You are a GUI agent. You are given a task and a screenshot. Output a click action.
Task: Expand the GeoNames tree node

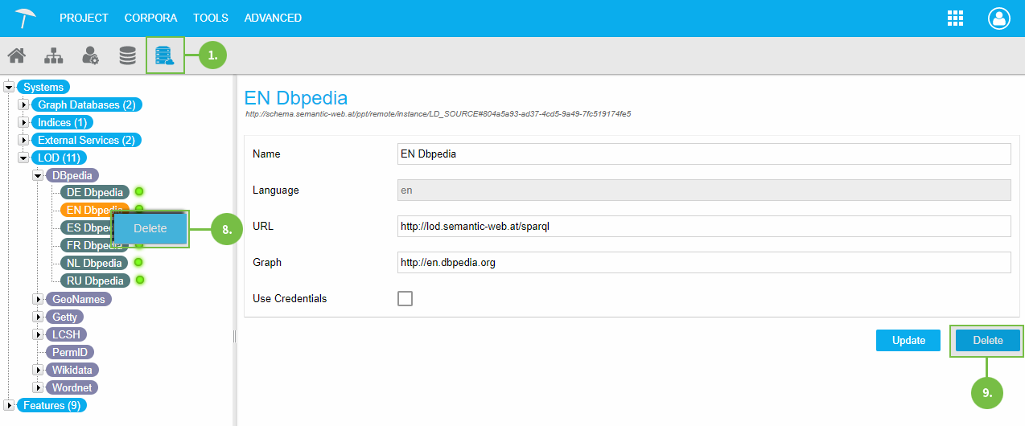38,299
